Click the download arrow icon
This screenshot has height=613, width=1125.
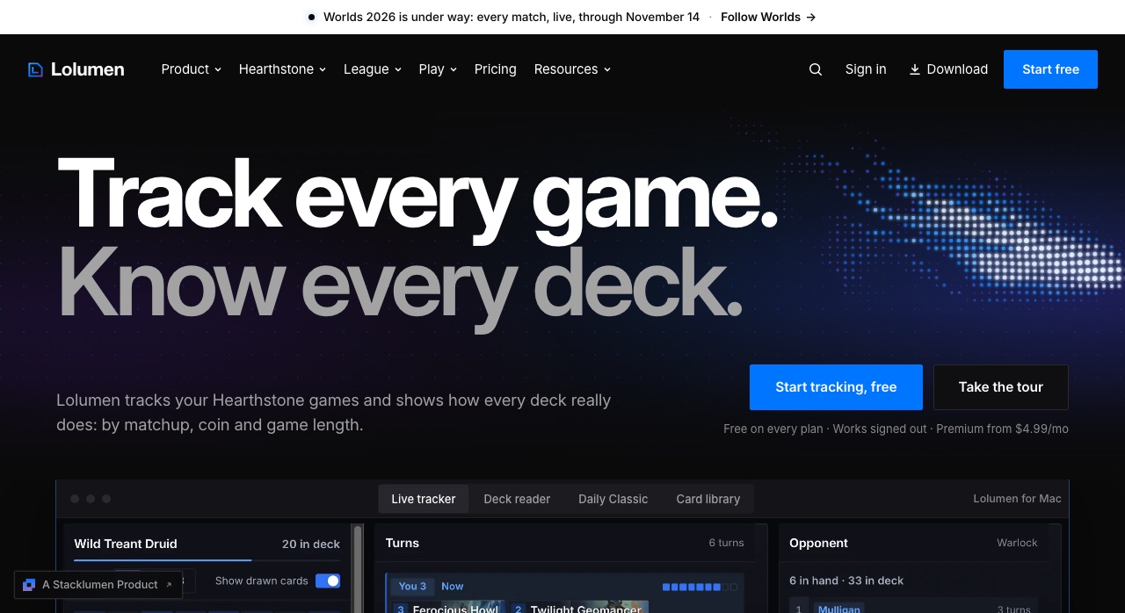(x=915, y=69)
